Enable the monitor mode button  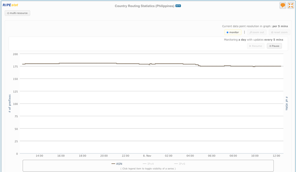click(233, 33)
